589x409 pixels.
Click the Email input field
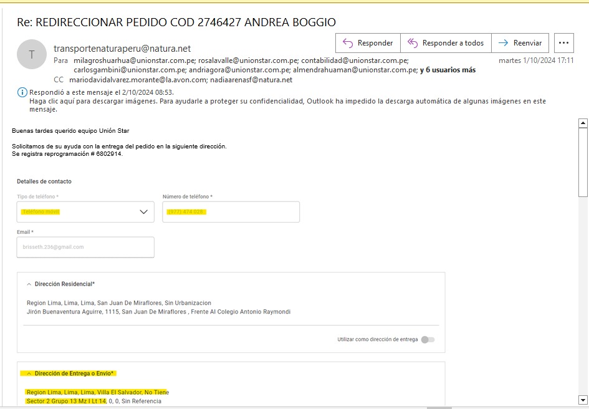(85, 247)
